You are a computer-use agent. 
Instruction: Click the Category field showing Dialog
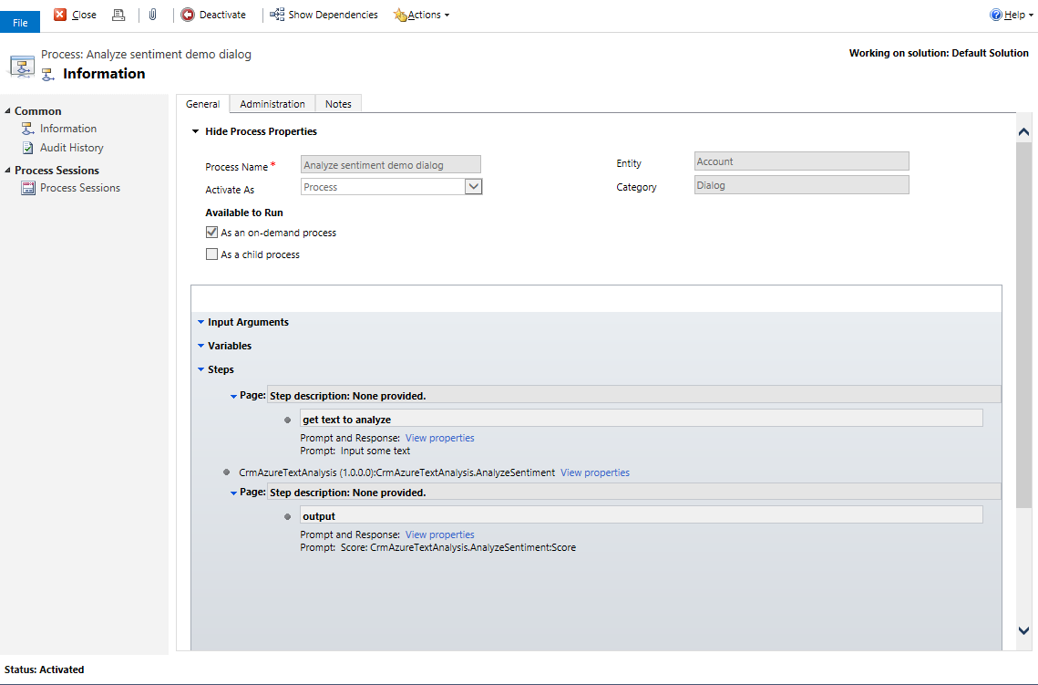(x=802, y=185)
